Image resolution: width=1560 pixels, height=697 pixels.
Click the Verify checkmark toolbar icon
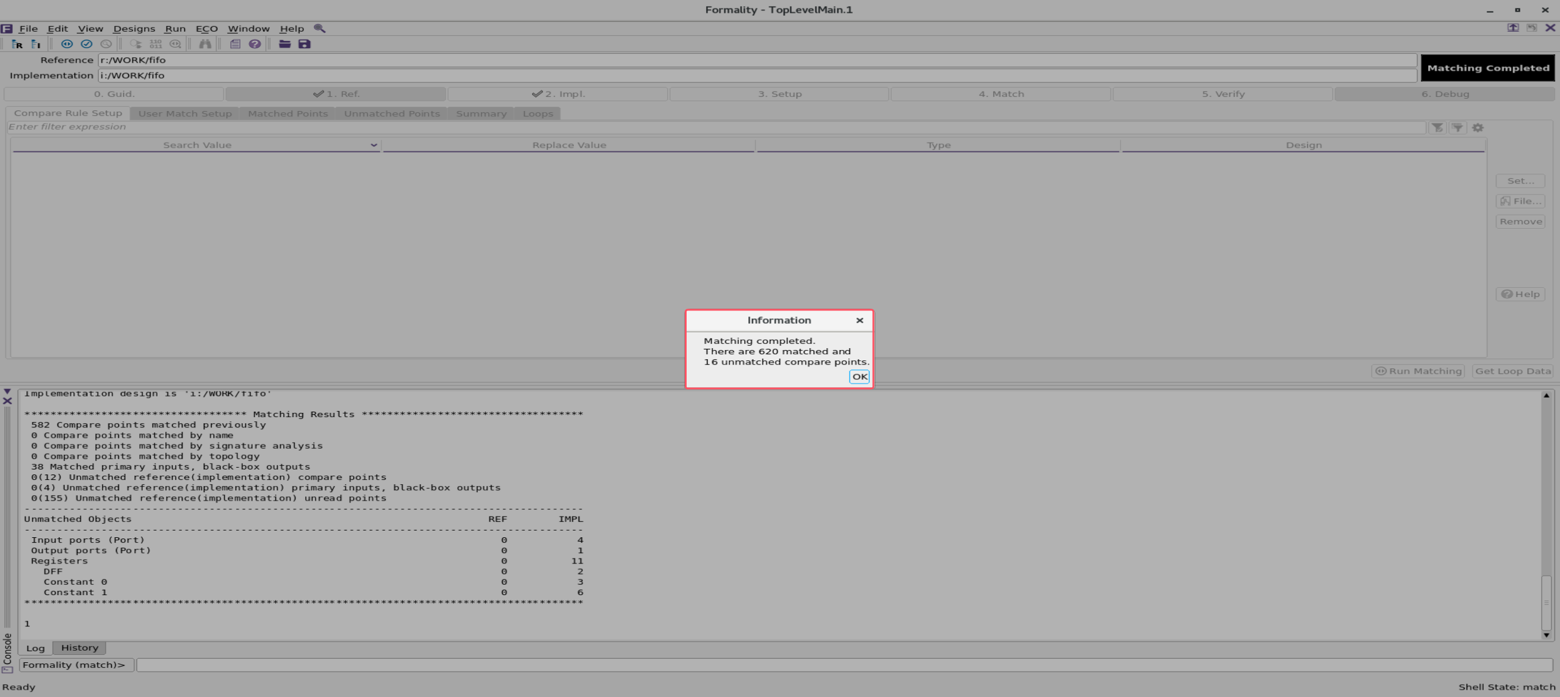click(x=87, y=44)
